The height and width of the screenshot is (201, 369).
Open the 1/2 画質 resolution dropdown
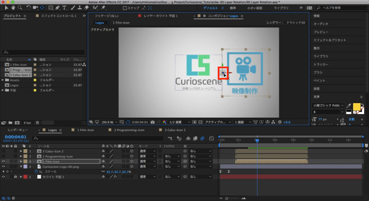tap(179, 122)
